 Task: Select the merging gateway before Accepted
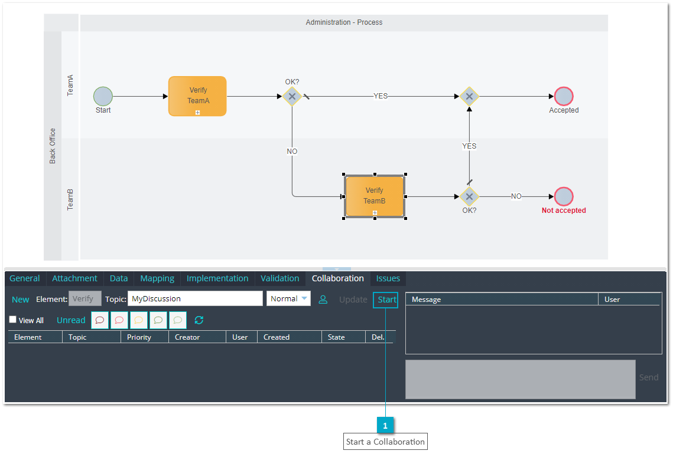click(x=469, y=96)
